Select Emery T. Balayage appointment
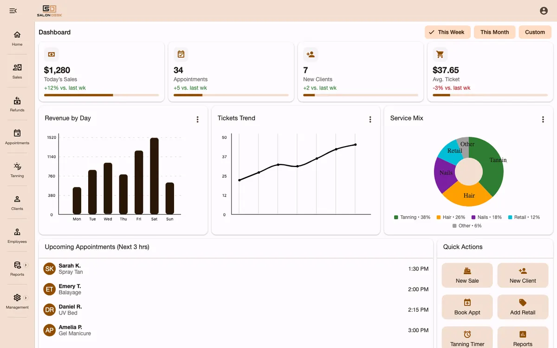Screen dimensions: 557x348 [x=236, y=289]
